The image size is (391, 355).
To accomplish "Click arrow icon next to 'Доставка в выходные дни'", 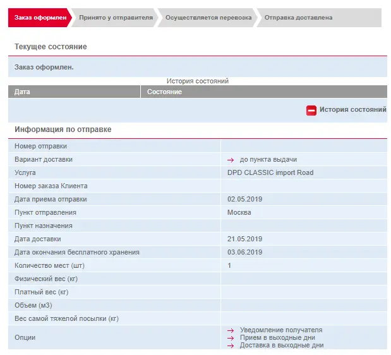I will point(231,346).
